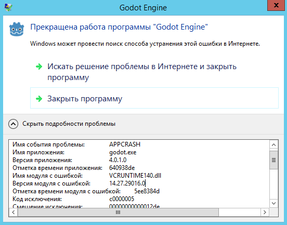The image size is (287, 225).
Task: Click the horizontal scrollbar thumb
Action: (x=118, y=212)
